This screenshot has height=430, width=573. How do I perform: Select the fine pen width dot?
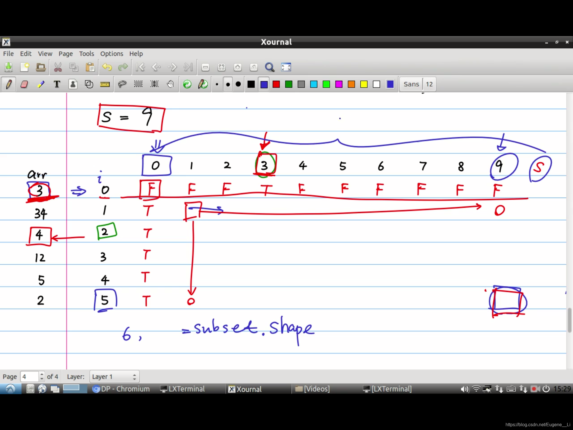click(x=217, y=84)
